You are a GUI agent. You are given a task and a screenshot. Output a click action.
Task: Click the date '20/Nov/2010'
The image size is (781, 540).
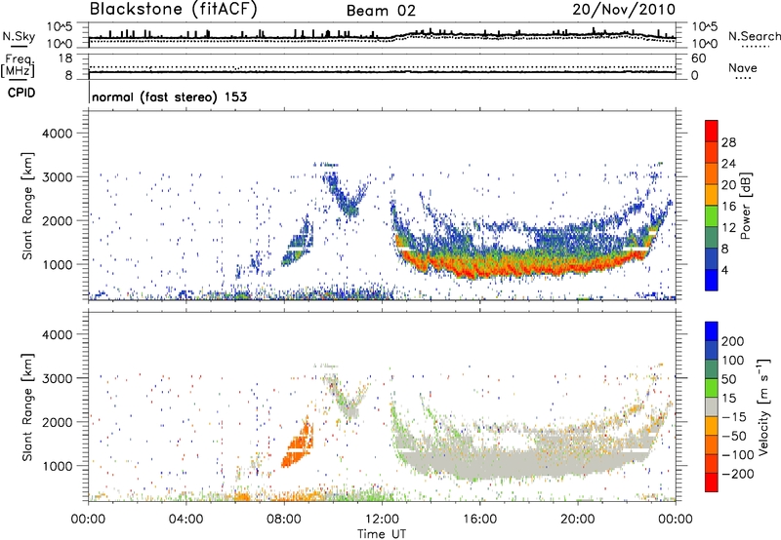point(624,9)
